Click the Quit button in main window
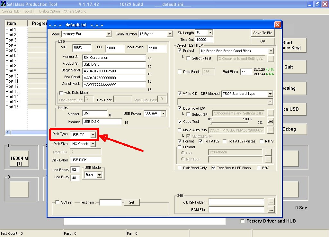329x237 pixels. click(294, 67)
